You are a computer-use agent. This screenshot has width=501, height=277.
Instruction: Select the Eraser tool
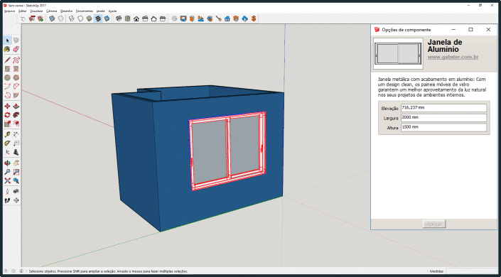click(x=16, y=49)
